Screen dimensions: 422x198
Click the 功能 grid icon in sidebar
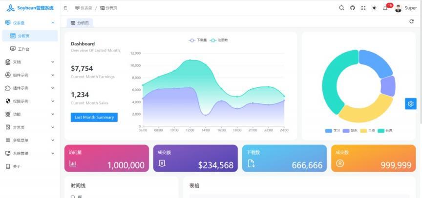pos(8,114)
